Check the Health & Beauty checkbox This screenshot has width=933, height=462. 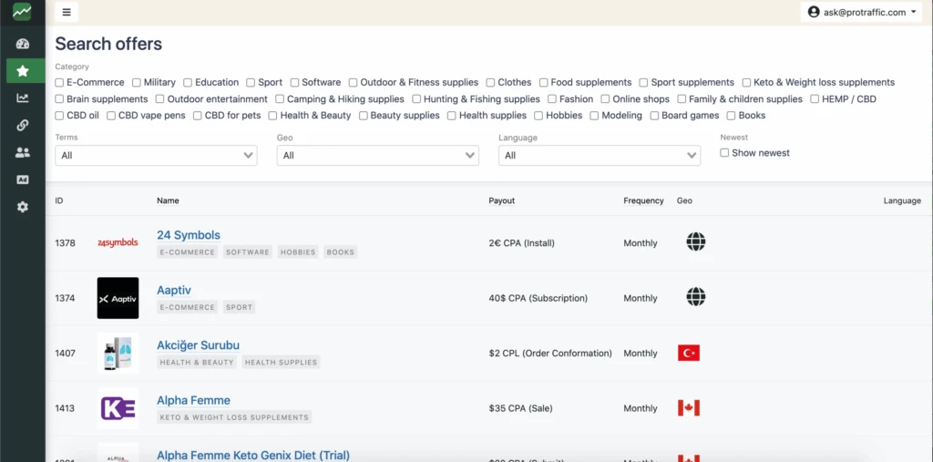pyautogui.click(x=272, y=116)
